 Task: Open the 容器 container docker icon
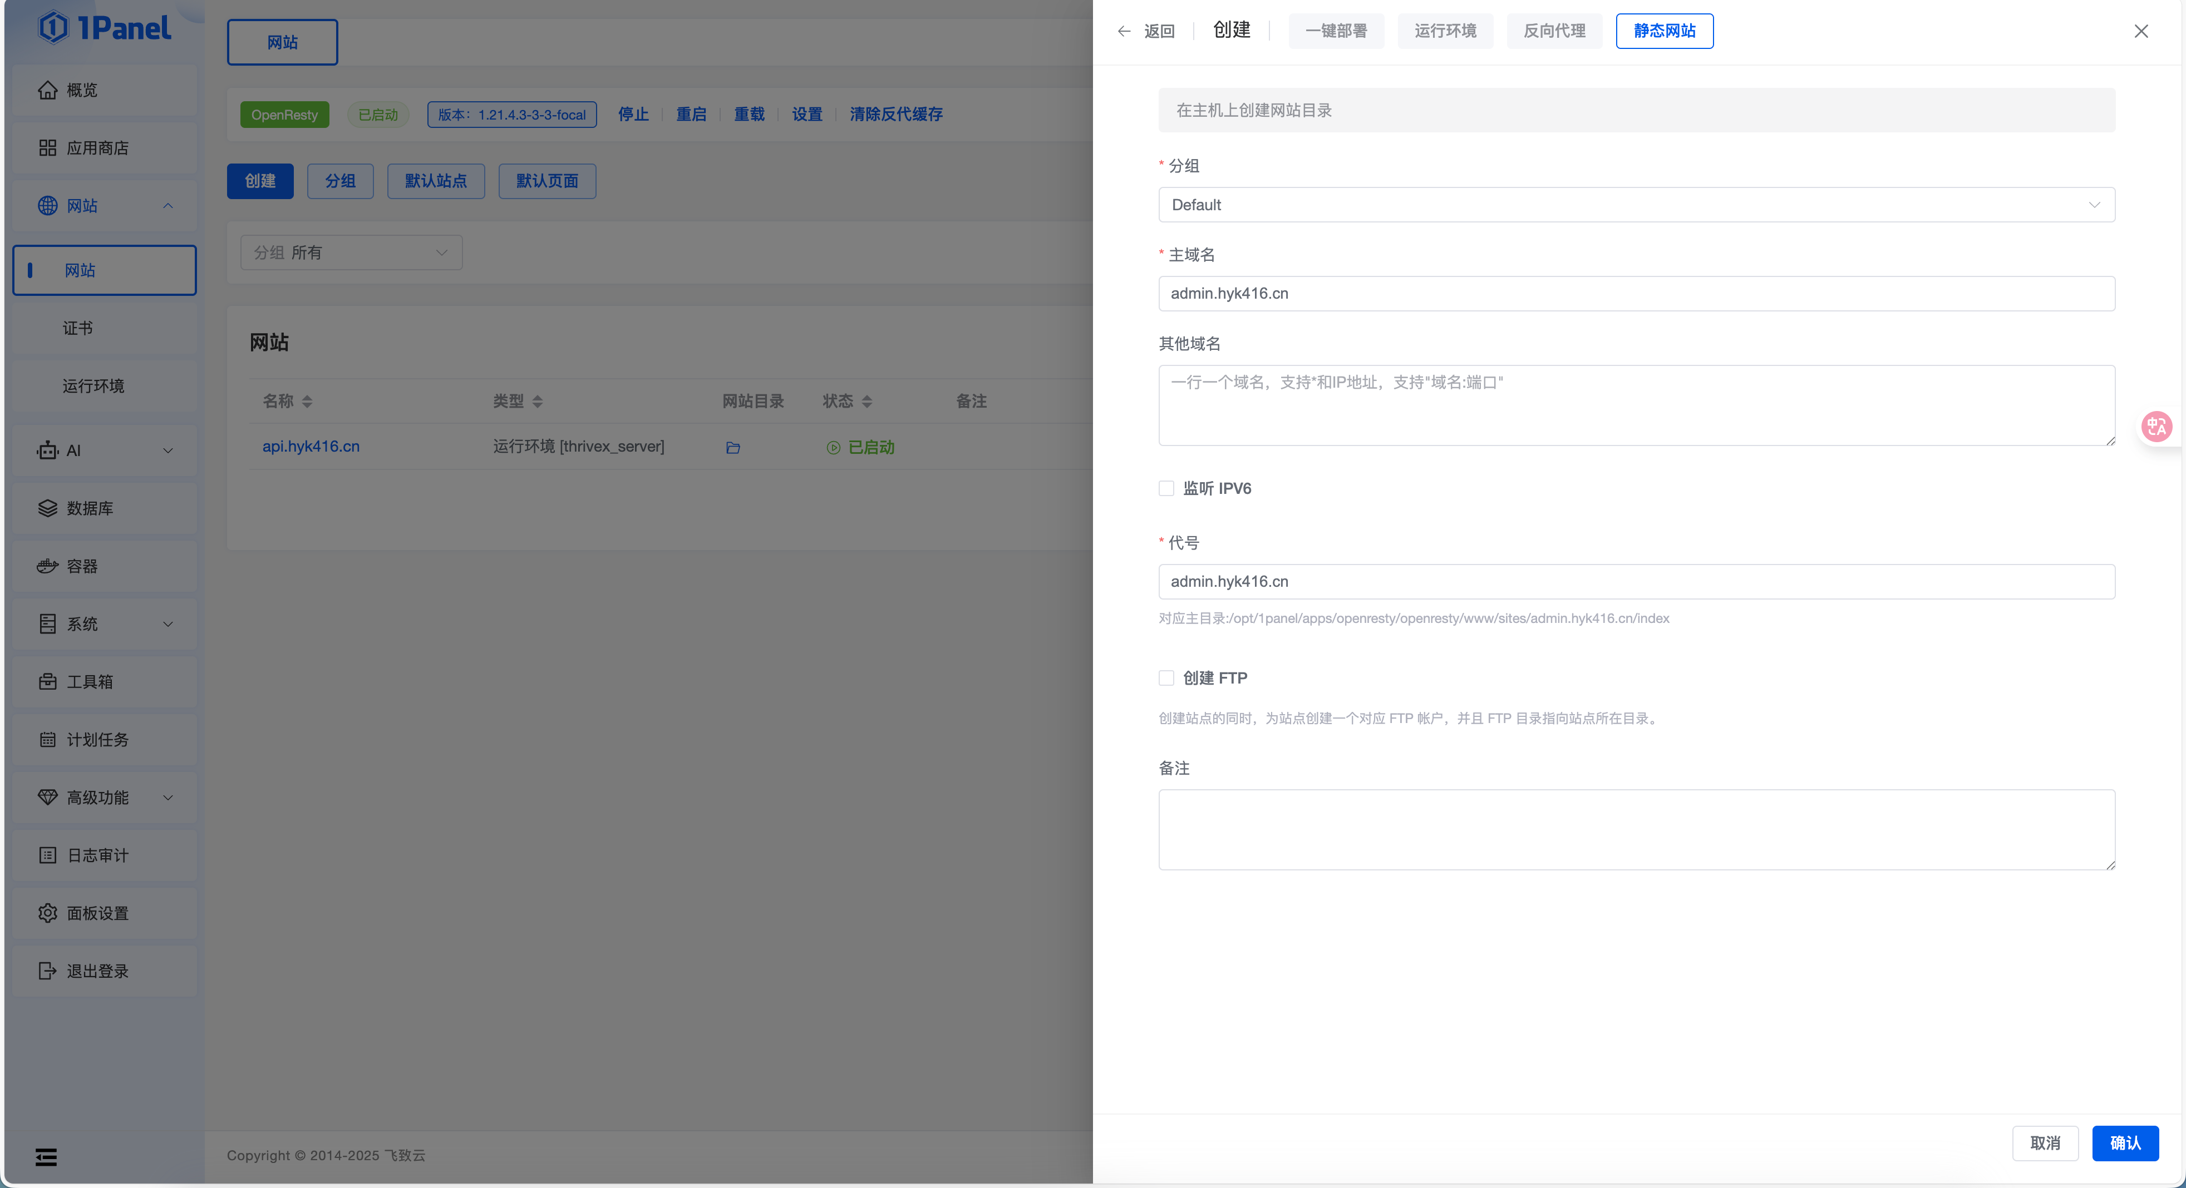(x=47, y=566)
